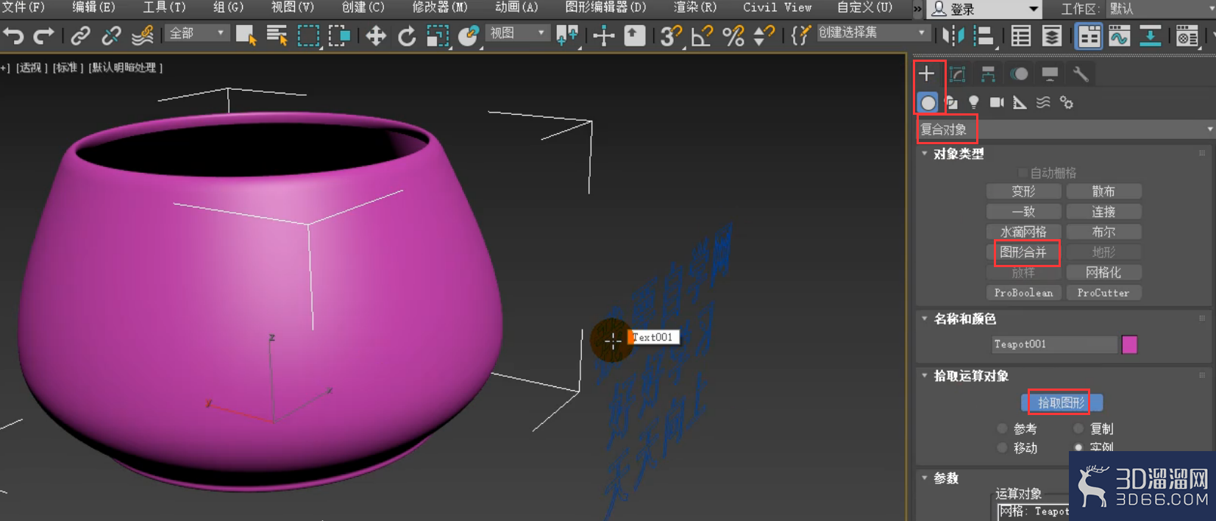Activate the Select and Move tool
Viewport: 1216px width, 521px height.
(376, 35)
